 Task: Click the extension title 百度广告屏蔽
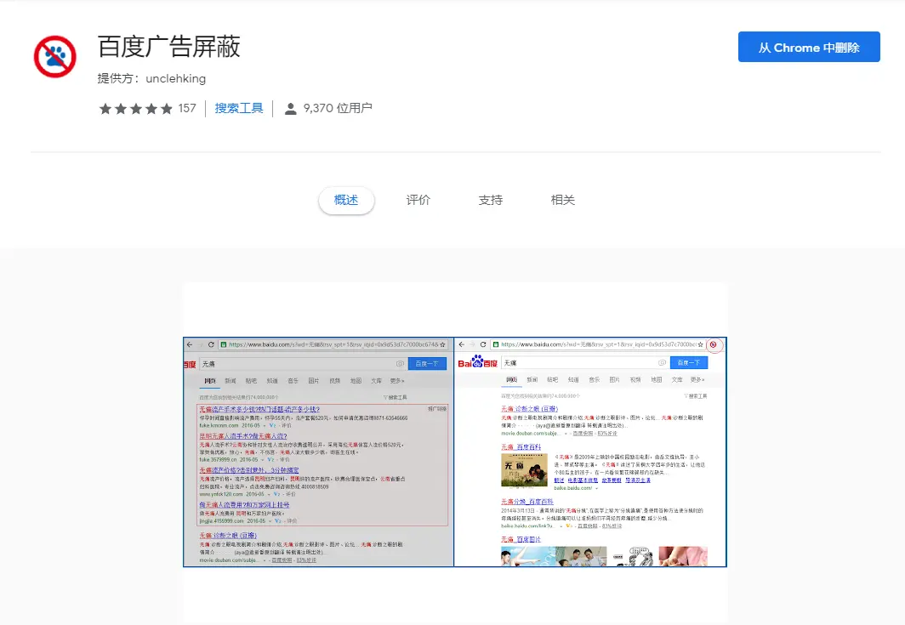169,47
